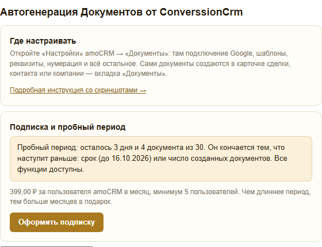Click the price line «399,00 ₽ за пользователя amoCRM»
The width and height of the screenshot is (322, 247).
pyautogui.click(x=160, y=196)
